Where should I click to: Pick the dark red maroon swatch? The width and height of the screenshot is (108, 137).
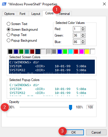click(x=32, y=51)
